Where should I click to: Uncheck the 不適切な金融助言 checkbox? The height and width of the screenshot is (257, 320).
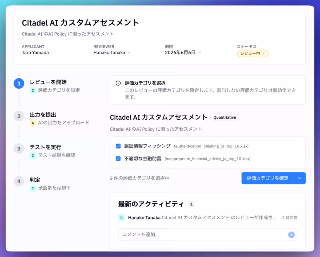tap(118, 159)
